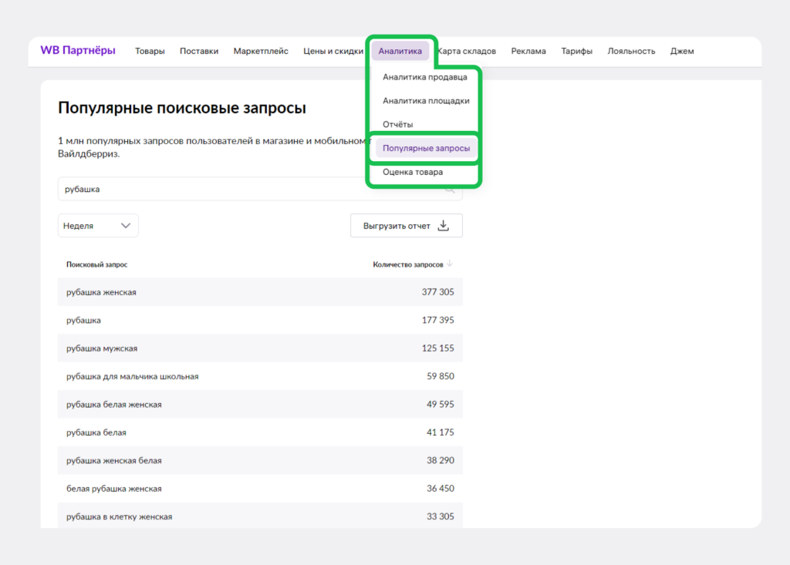
Task: Click the value 33 305
Action: click(x=441, y=516)
